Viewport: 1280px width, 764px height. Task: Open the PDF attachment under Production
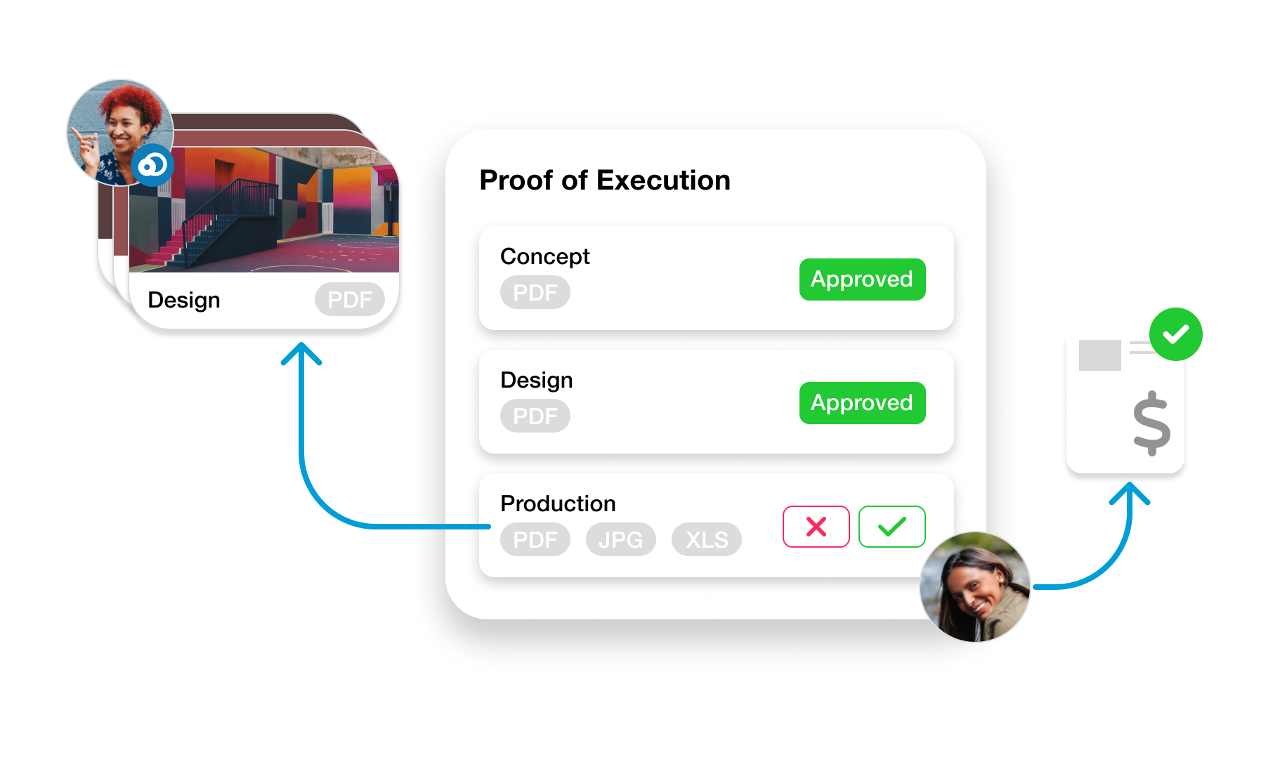535,539
